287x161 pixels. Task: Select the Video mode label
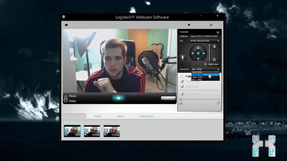pyautogui.click(x=73, y=101)
